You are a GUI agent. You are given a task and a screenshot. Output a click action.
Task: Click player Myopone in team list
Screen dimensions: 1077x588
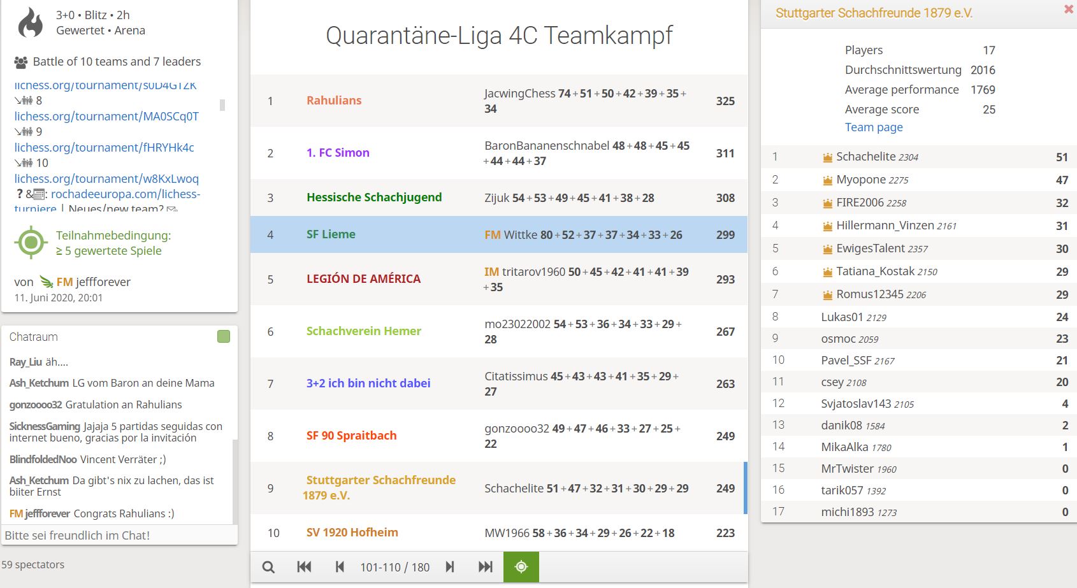click(861, 180)
